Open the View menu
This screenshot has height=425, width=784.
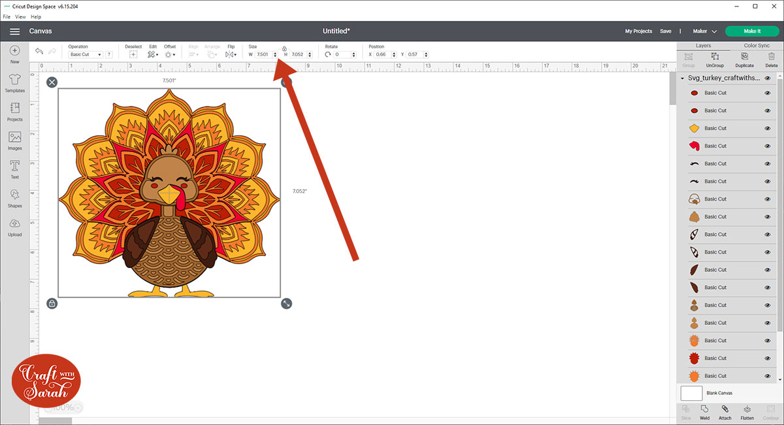pyautogui.click(x=20, y=16)
